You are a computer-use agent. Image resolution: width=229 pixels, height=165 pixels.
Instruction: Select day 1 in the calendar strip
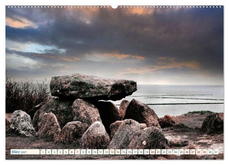[43, 152]
